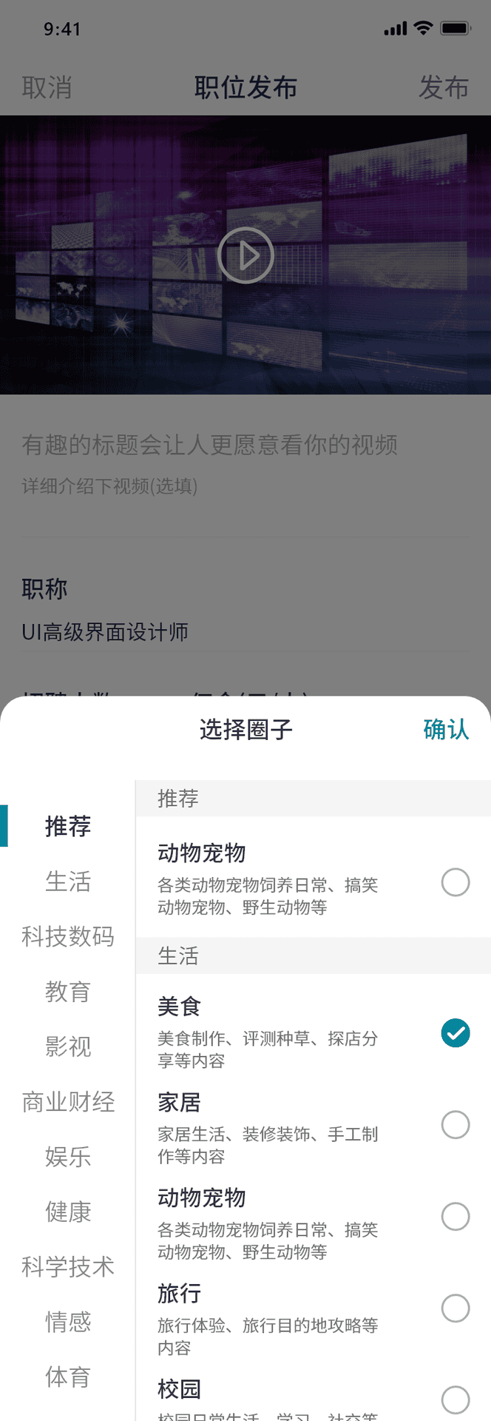Go to the 影视 category
Viewport: 491px width, 1421px height.
point(68,1047)
